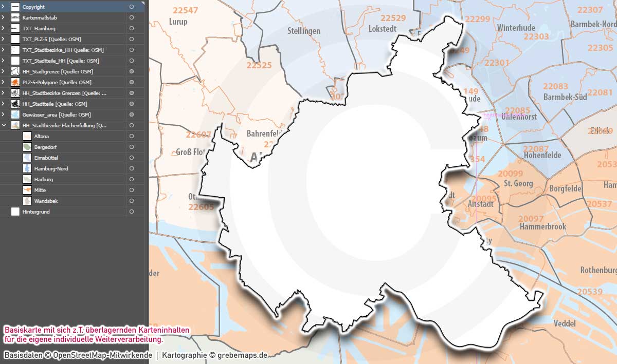Screen dimensions: 617x364
Task: Click the Kartenmaßstab scale bar thumbnail
Action: [15, 17]
